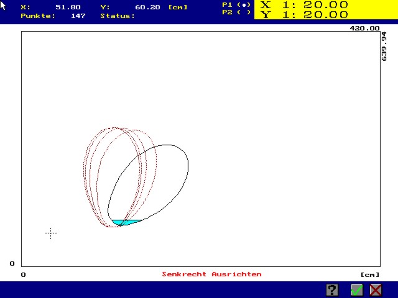Click the [cm] unit label in header
Image resolution: width=398 pixels, height=298 pixels.
178,7
